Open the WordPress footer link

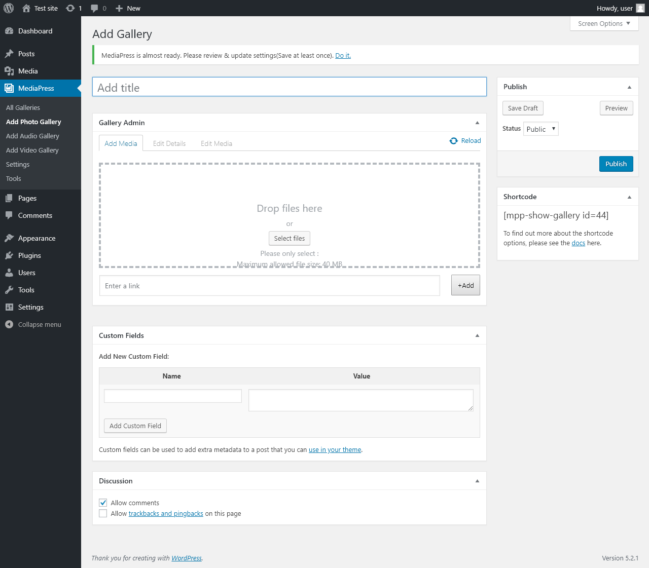click(x=187, y=558)
